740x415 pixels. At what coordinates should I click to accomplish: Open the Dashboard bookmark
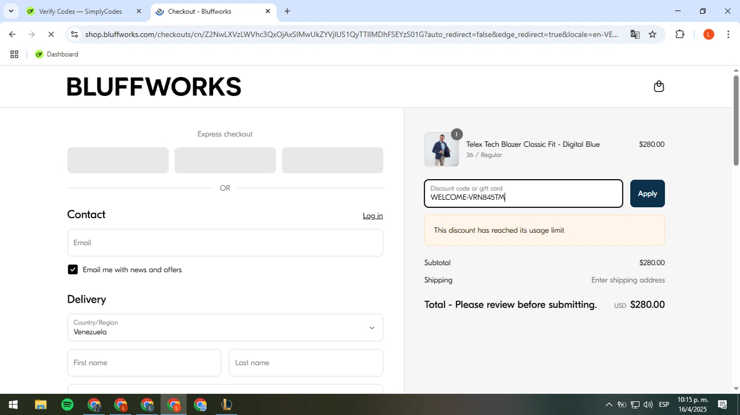click(x=57, y=55)
